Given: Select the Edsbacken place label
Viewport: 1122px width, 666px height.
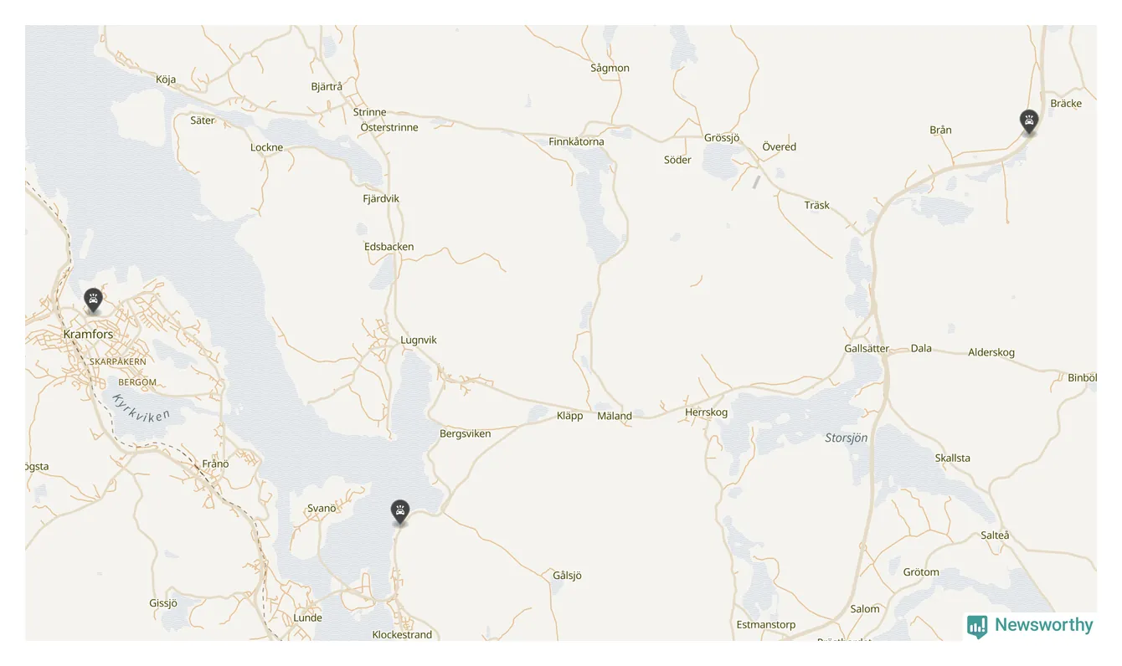Looking at the screenshot, I should pyautogui.click(x=389, y=248).
